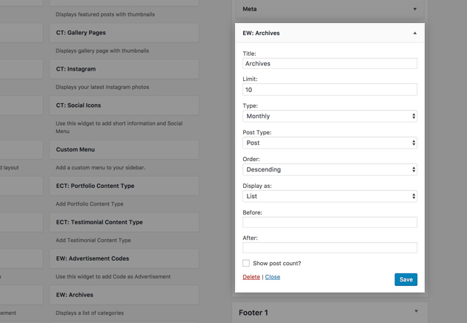The image size is (467, 323).
Task: Click the Title input field
Action: 330,64
